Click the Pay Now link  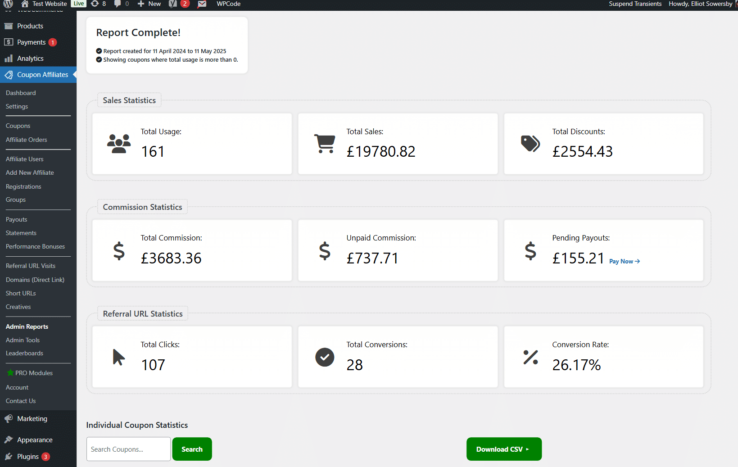(x=625, y=261)
